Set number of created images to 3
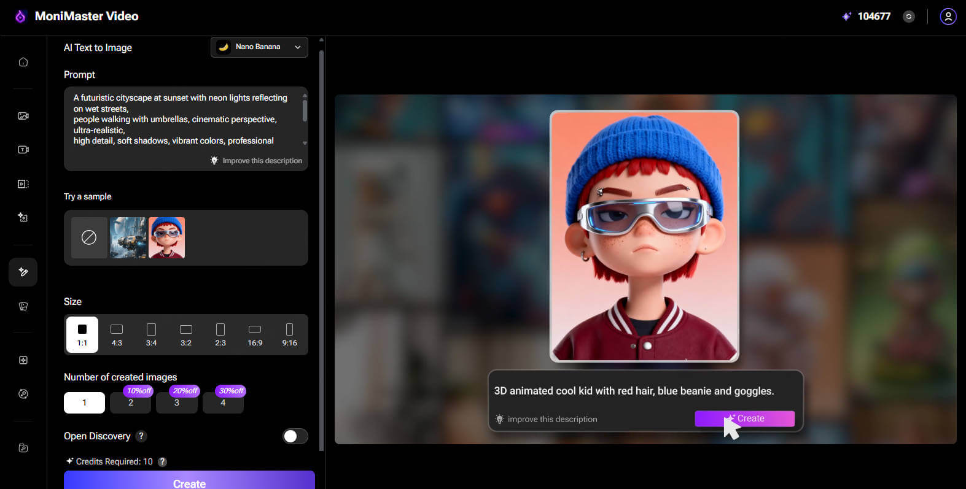The image size is (966, 489). [x=177, y=402]
